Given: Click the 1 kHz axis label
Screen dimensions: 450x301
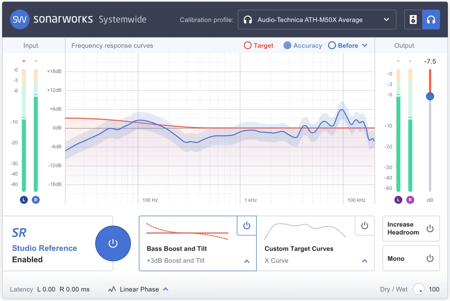Looking at the screenshot, I should click(250, 200).
